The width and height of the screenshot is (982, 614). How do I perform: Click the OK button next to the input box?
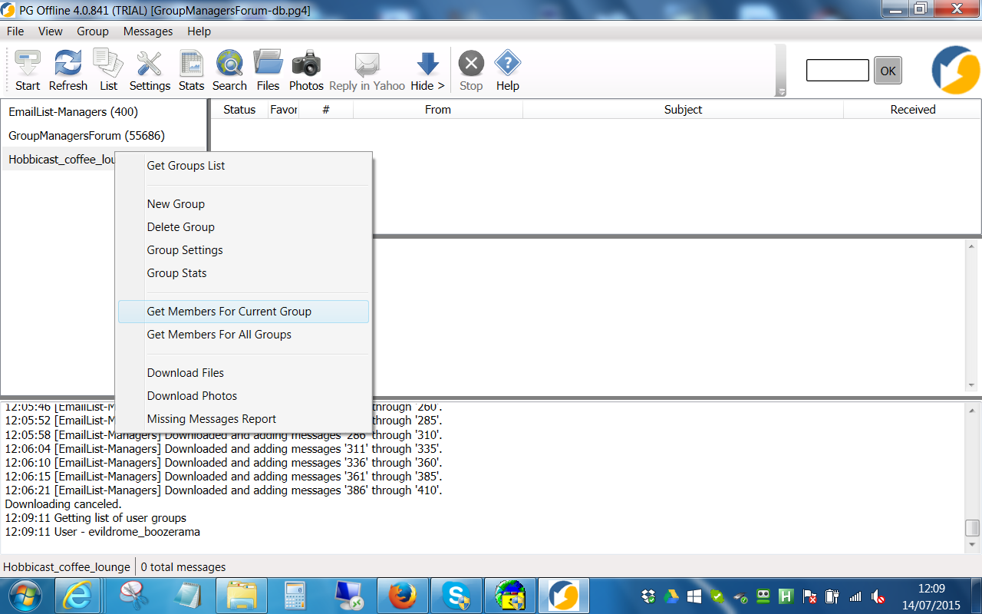pos(888,71)
